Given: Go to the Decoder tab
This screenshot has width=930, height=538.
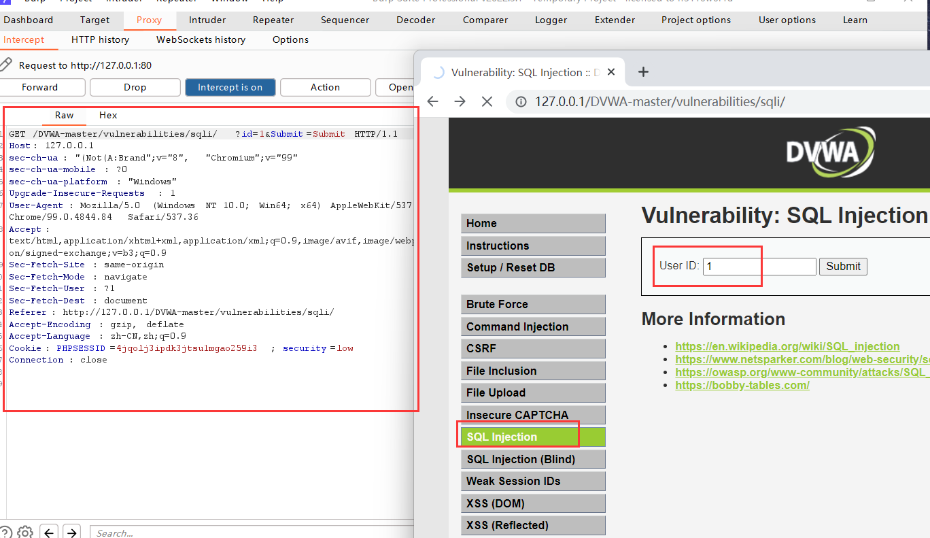Looking at the screenshot, I should coord(416,20).
